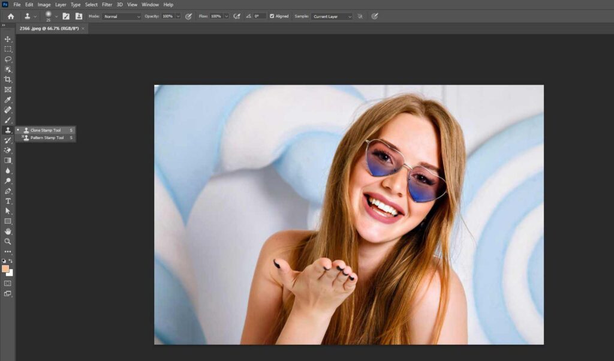Image resolution: width=614 pixels, height=361 pixels.
Task: Open the Mode blending dropdown
Action: pos(122,16)
